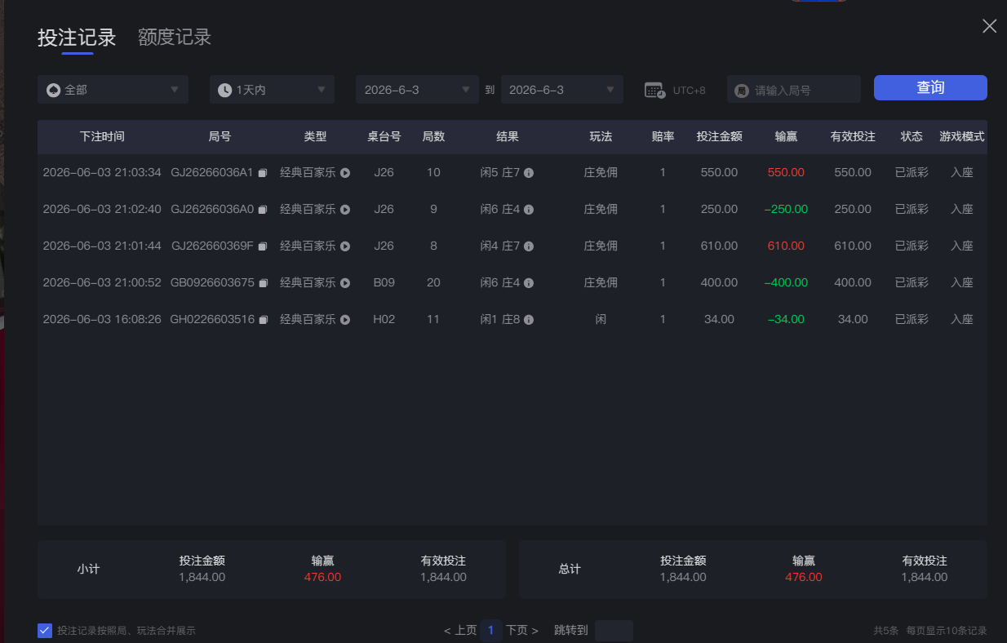Show result info for 闲4 庄7
This screenshot has height=643, width=1007.
pos(529,246)
